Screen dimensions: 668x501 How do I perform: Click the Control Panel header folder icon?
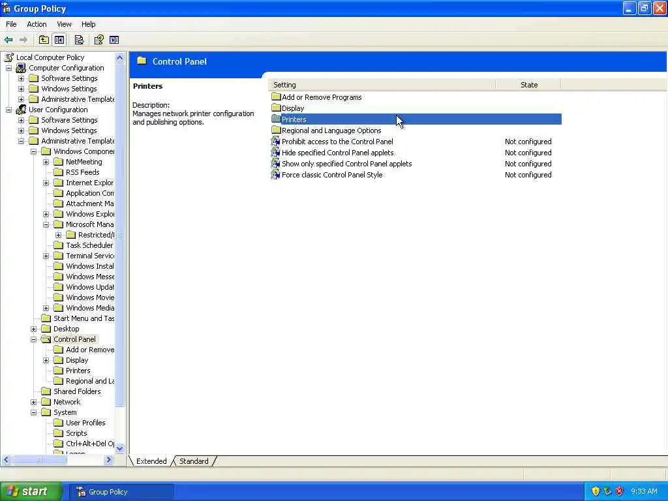[142, 61]
